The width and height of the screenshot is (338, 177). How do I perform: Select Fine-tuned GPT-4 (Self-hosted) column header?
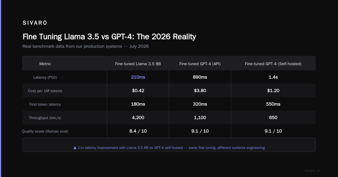point(273,64)
